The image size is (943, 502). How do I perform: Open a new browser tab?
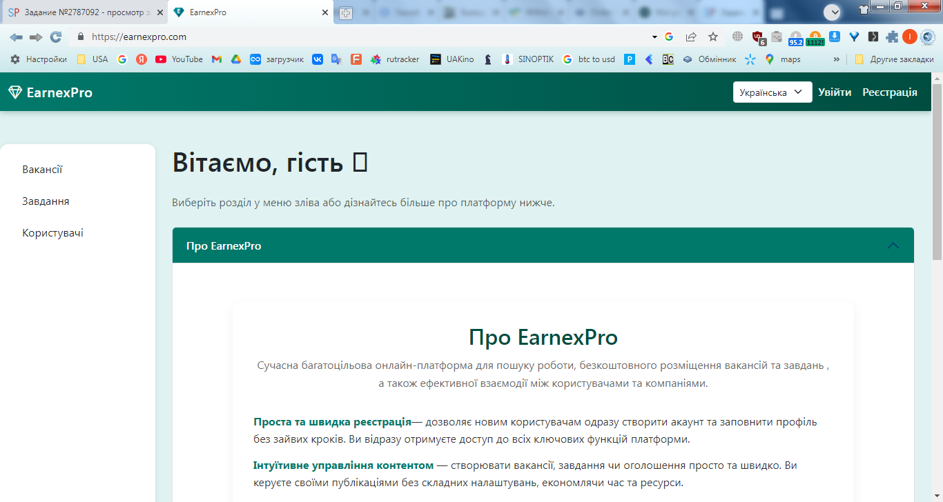346,12
